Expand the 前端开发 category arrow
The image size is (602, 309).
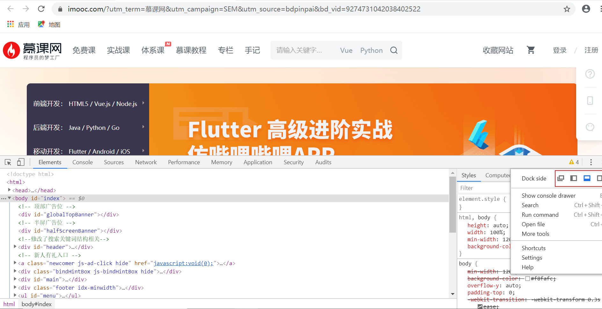coord(143,103)
